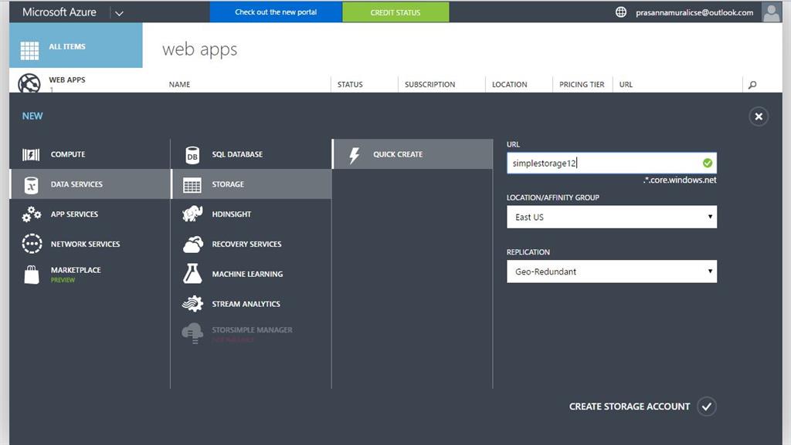Click the HDInsight elephant icon
The height and width of the screenshot is (445, 791).
[x=192, y=214]
